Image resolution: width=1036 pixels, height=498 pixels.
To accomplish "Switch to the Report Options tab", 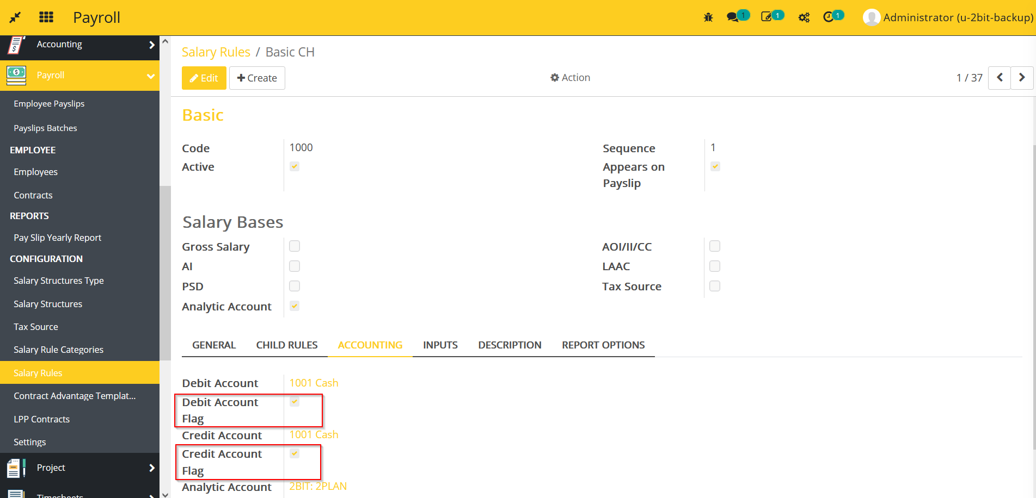I will click(x=603, y=345).
